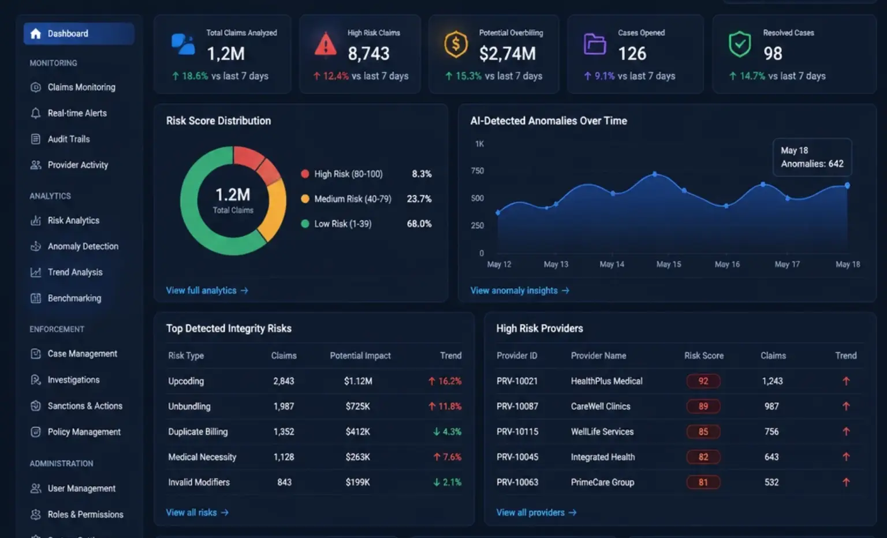Click the High Risk red legend dot
The width and height of the screenshot is (887, 538).
305,174
